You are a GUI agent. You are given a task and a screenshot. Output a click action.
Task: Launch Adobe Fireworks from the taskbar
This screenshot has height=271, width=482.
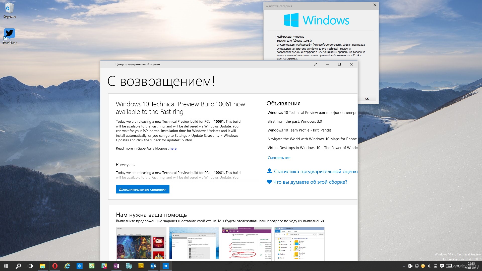[141, 266]
